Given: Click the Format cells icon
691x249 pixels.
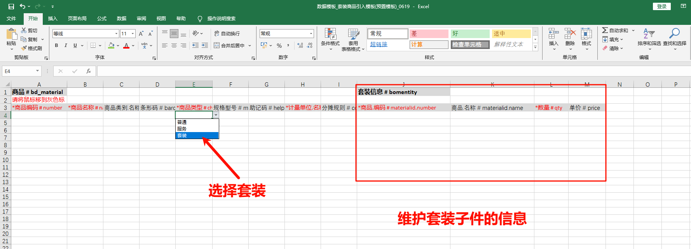Looking at the screenshot, I should click(586, 33).
